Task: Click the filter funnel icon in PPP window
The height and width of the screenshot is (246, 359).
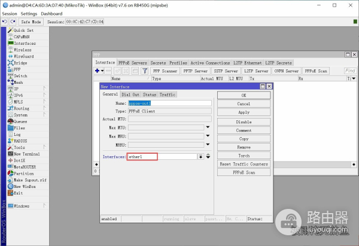Action: point(145,71)
